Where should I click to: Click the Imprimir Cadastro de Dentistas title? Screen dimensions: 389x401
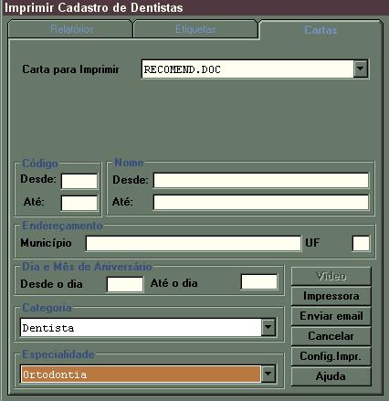click(94, 7)
